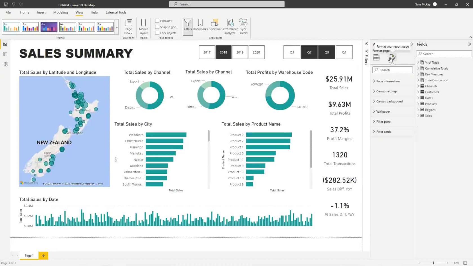Screen dimensions: 473x266
Task: Collapse the Fields pane chevron
Action: tap(469, 44)
